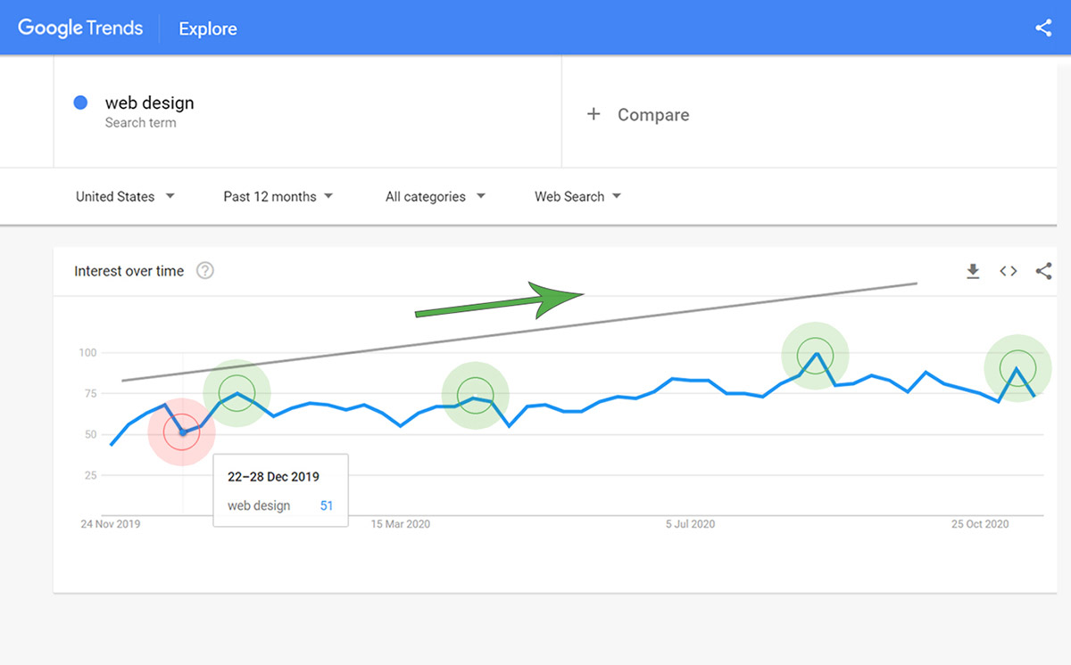Viewport: 1071px width, 665px height.
Task: Click the Dec 2019 data point at 51
Action: tap(182, 432)
